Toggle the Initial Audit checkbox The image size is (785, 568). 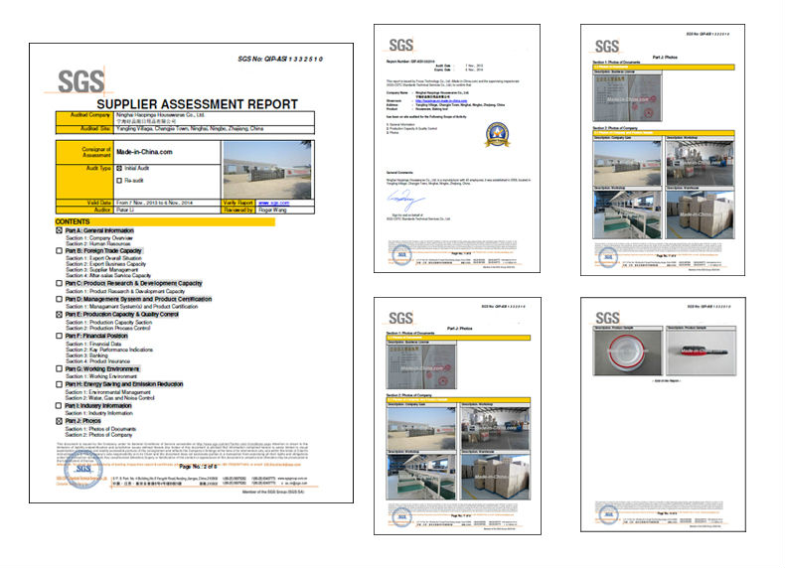119,168
